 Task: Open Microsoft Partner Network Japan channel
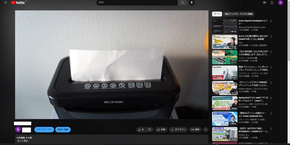(x=252, y=27)
